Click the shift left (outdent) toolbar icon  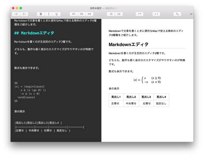coord(16,14)
